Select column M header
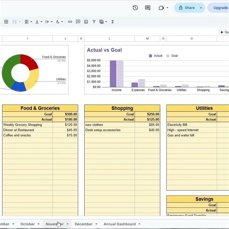The height and width of the screenshot is (229, 229). pos(148,39)
